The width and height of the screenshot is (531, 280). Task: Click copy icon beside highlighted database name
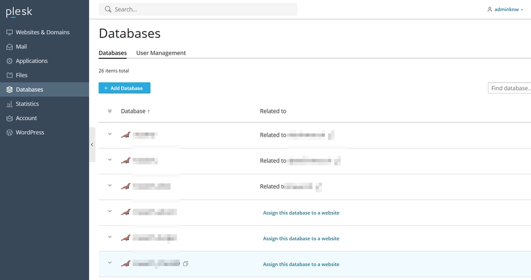186,264
